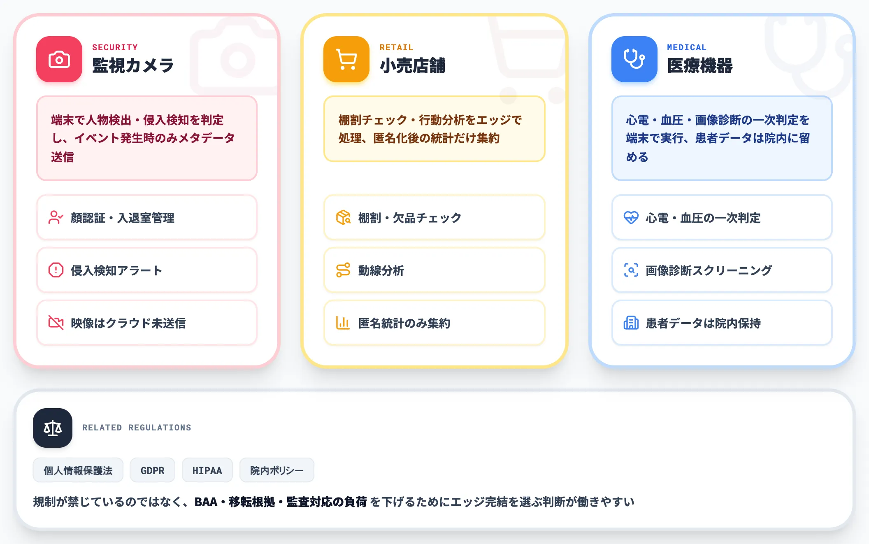Click the camera-off icon by 映像はクラウド未送信

56,323
